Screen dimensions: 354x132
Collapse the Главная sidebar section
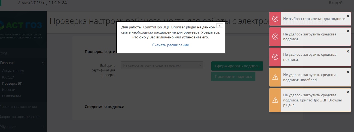[x=43, y=63]
